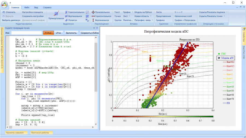The image size is (246, 138).
Task: Run the script with Выполнить
Action: click(71, 33)
